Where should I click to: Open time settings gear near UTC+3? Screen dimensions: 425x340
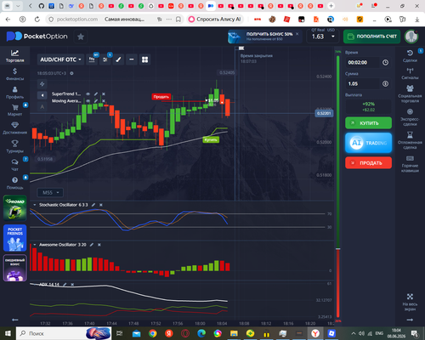[71, 73]
